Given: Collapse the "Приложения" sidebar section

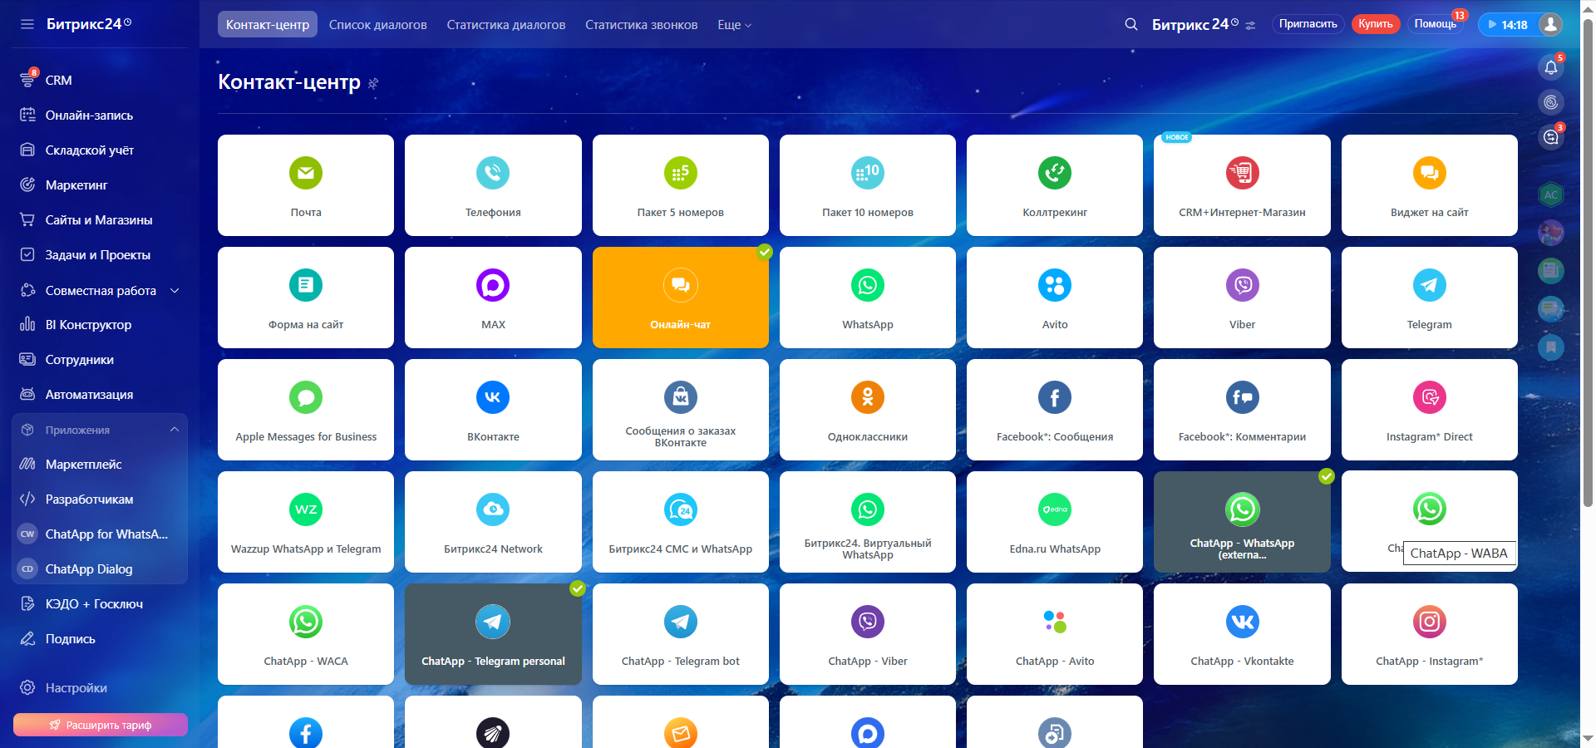Looking at the screenshot, I should click(175, 430).
